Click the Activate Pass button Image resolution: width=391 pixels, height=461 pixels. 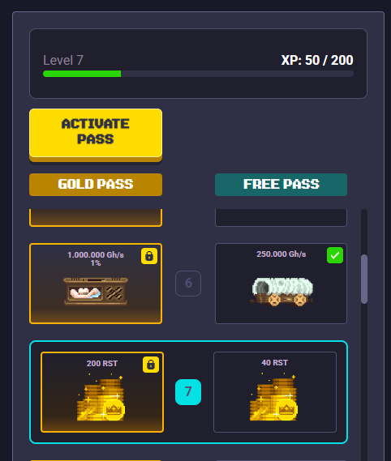click(96, 135)
